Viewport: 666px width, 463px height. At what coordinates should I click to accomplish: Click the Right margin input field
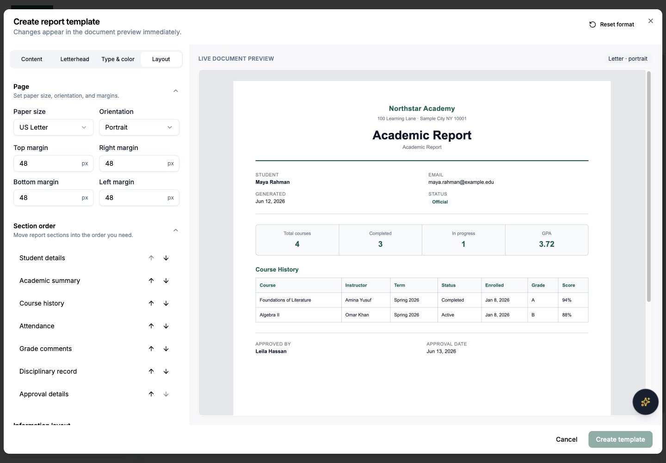(x=139, y=163)
